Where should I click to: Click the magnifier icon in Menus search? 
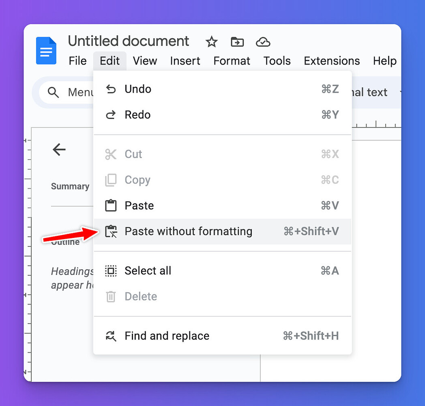point(54,93)
